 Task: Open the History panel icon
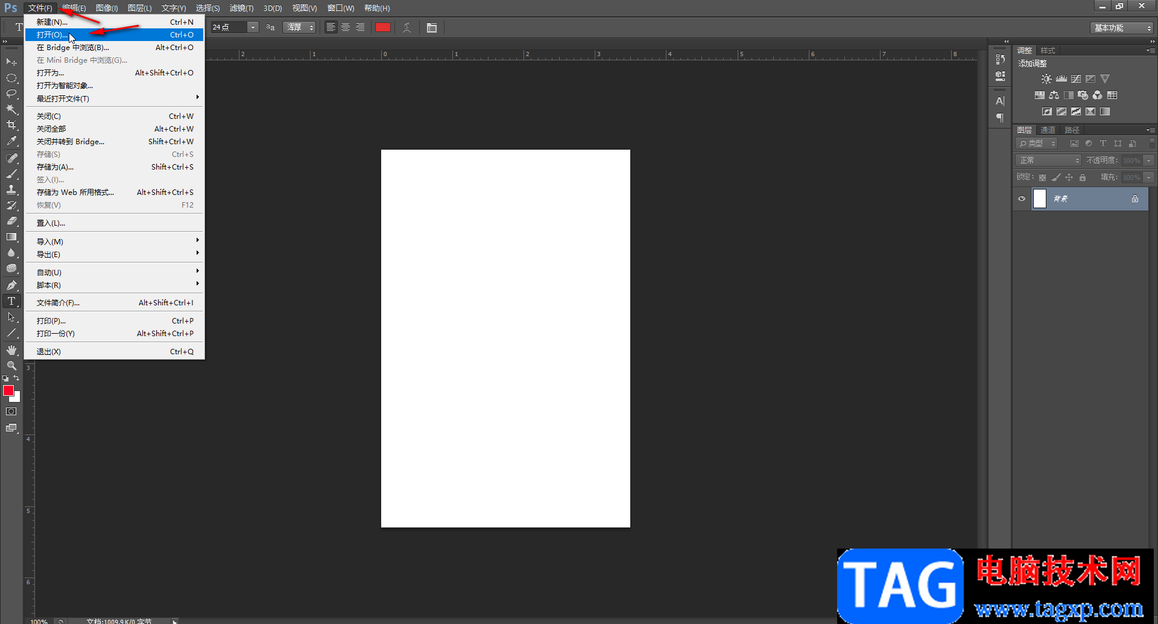pos(1000,59)
